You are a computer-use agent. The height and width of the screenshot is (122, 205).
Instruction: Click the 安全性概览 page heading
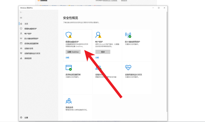pyautogui.click(x=71, y=18)
